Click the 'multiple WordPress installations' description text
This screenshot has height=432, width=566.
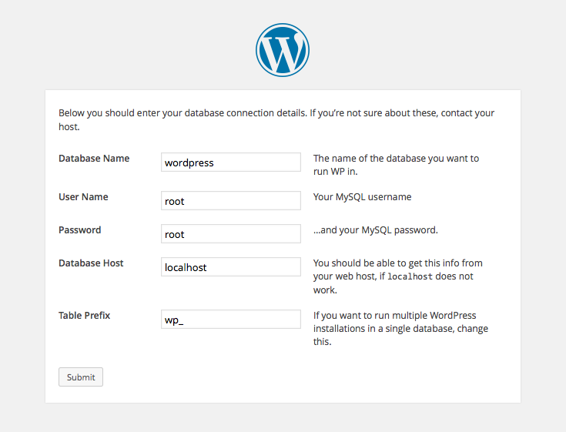tap(400, 328)
